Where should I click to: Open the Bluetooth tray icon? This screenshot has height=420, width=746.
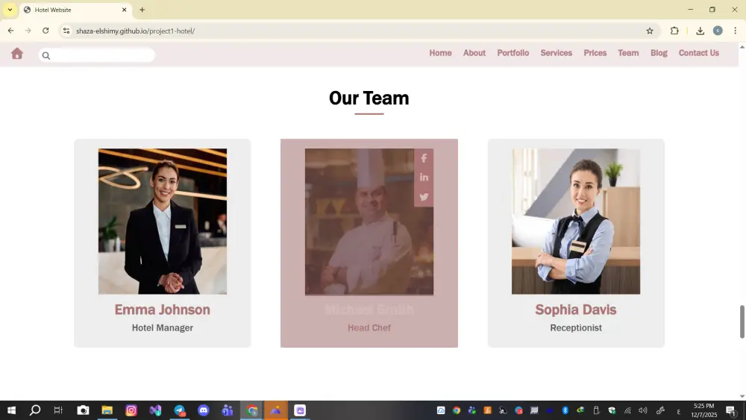click(x=565, y=410)
